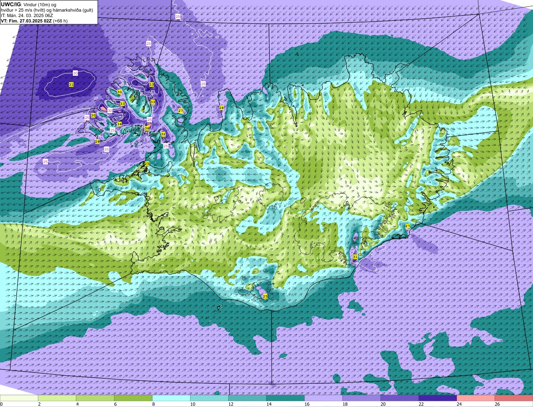Select the 8–10 m/s light cyan legend swatch
Image resolution: width=533 pixels, height=407 pixels.
coord(171,398)
